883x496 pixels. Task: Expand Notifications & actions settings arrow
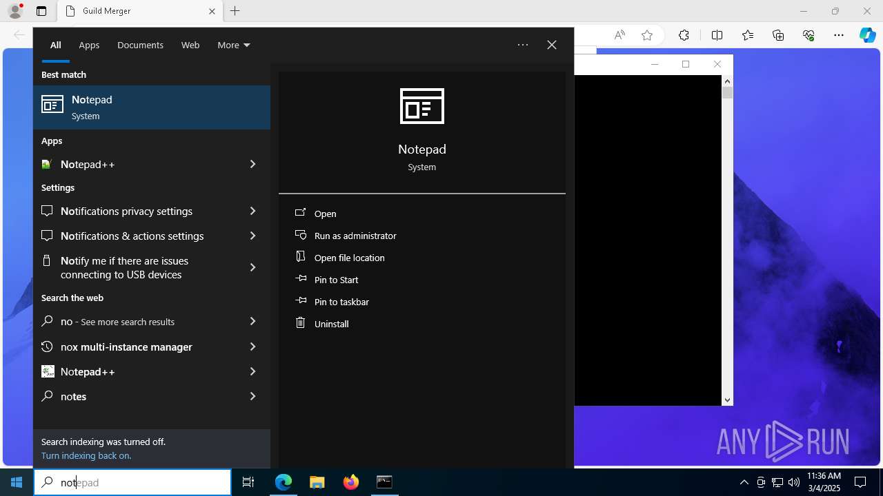pos(252,236)
